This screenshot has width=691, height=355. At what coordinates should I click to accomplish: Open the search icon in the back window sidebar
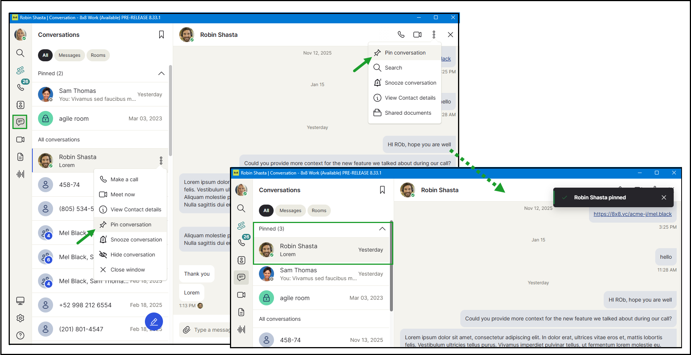click(x=20, y=53)
